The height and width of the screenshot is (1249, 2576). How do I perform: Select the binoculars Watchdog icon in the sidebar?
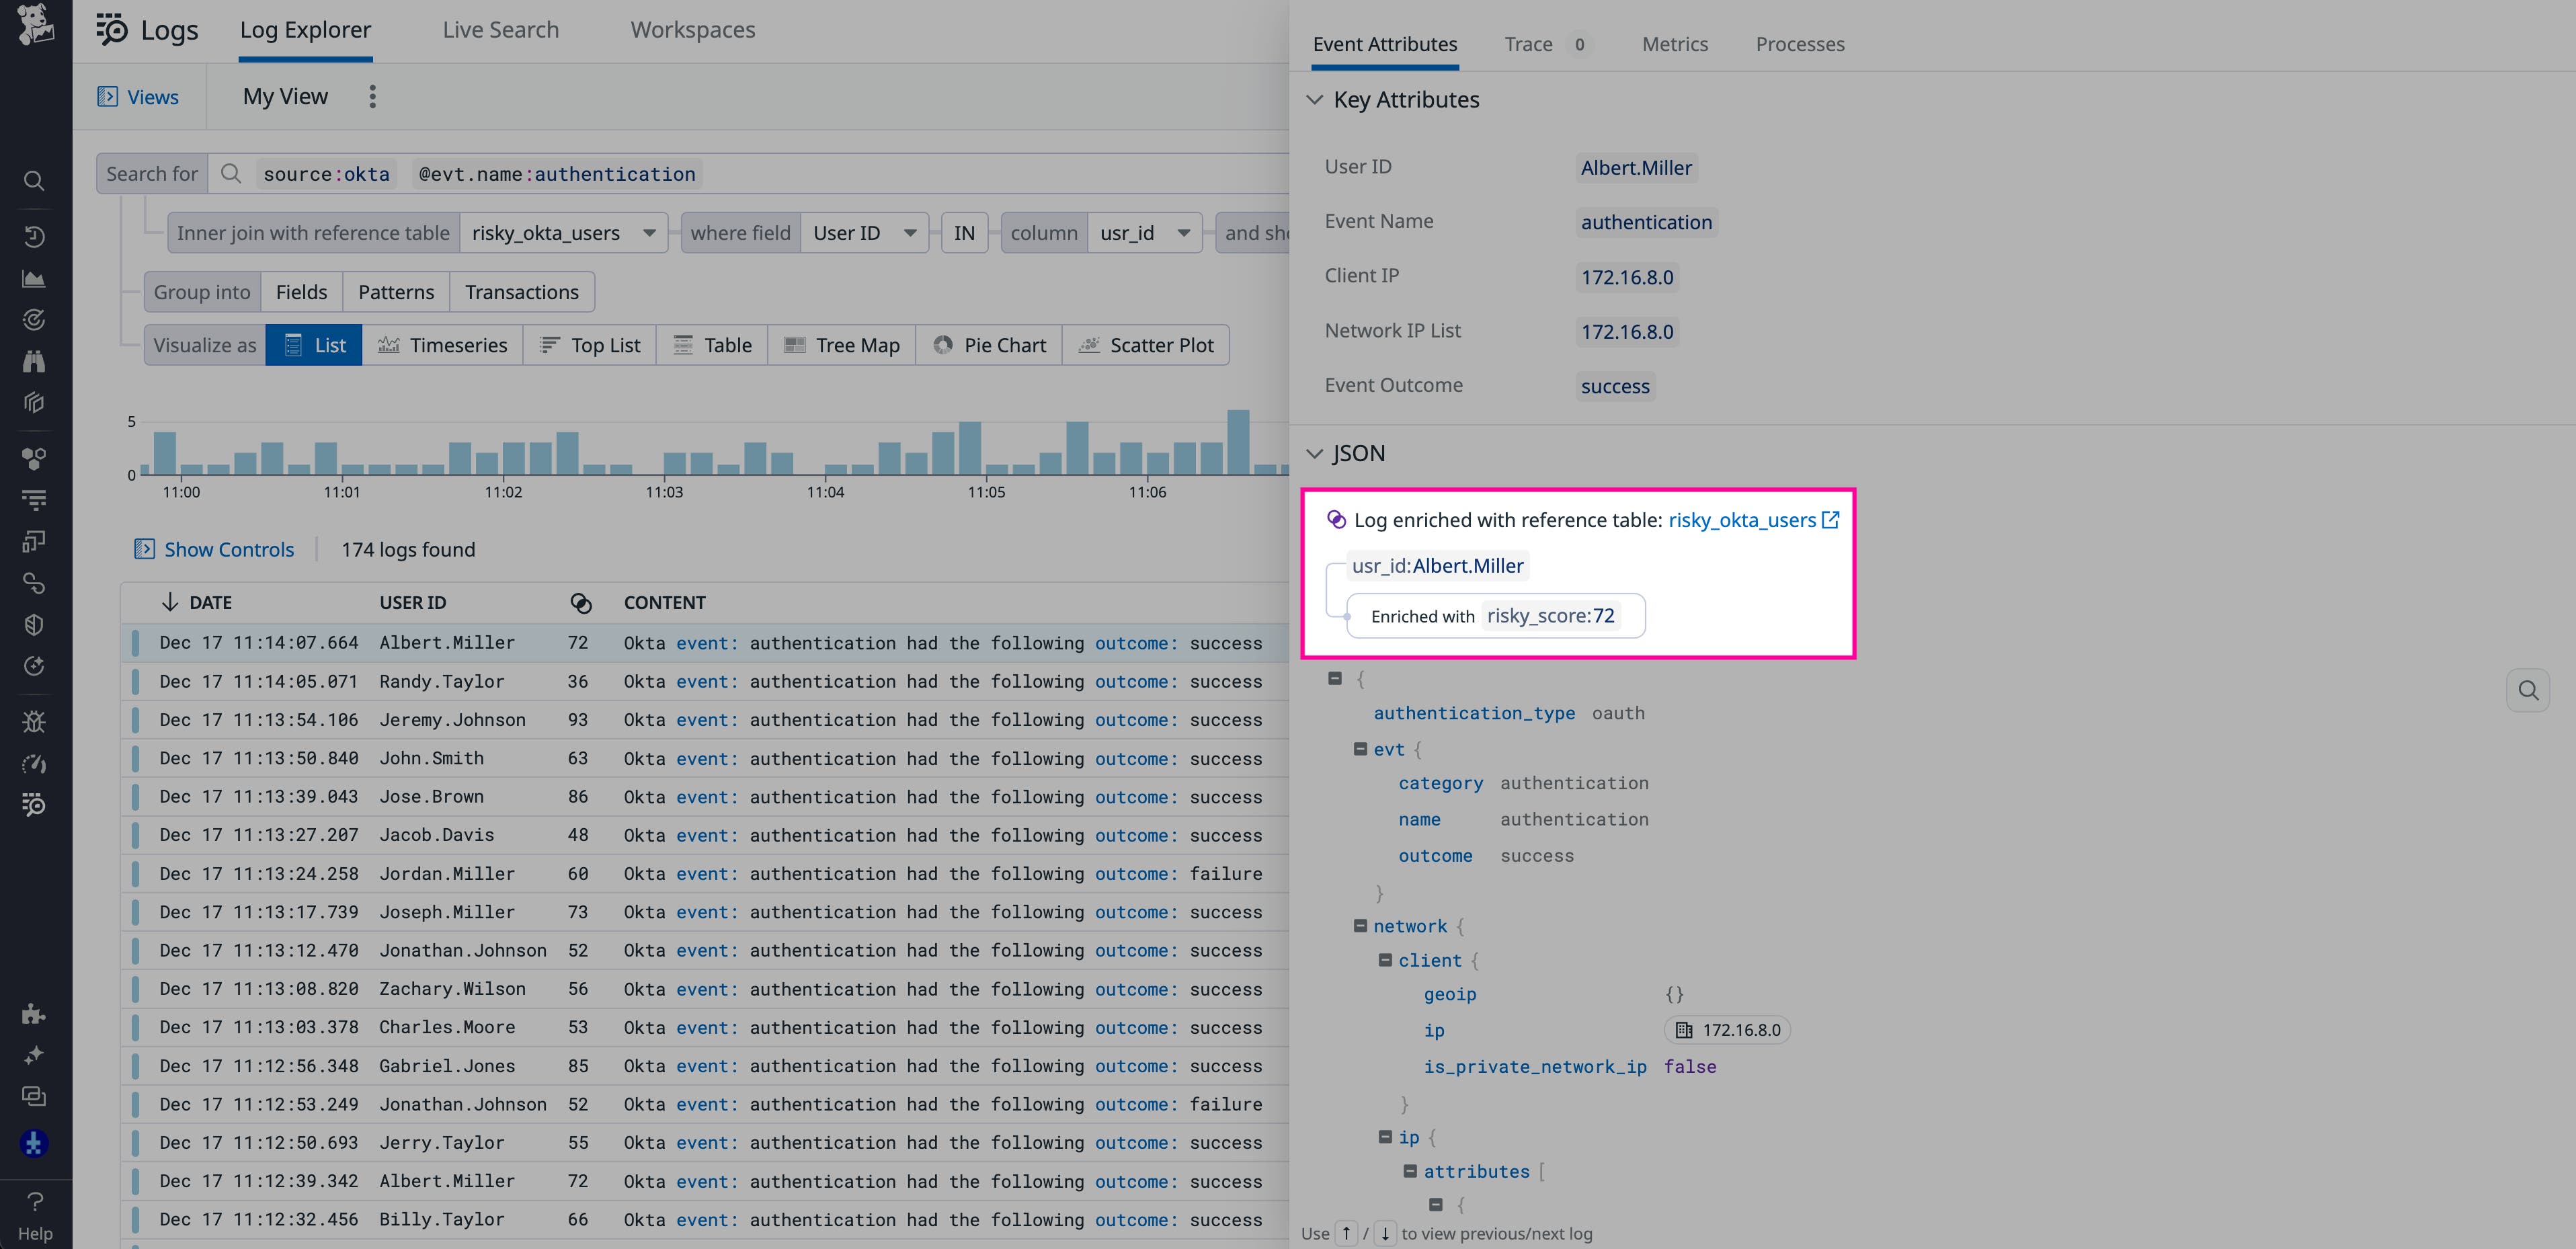[33, 361]
